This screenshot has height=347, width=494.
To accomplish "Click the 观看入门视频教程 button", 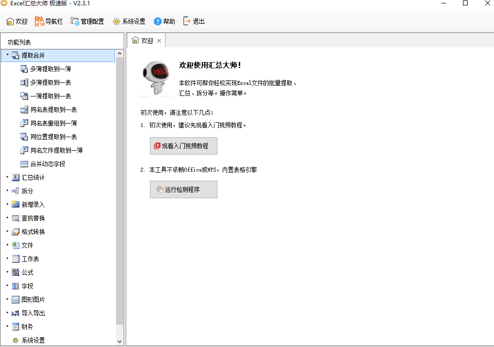I will click(x=183, y=145).
